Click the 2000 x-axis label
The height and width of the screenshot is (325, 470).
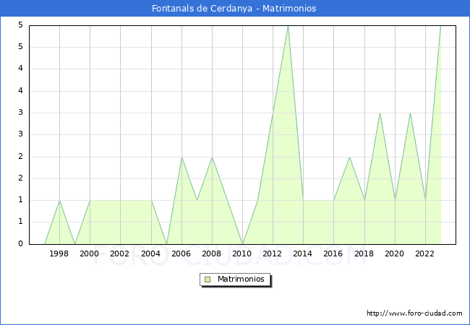click(90, 253)
